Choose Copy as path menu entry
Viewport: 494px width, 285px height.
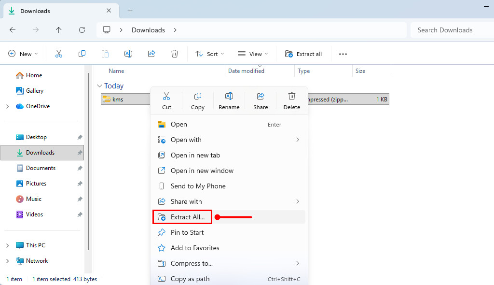tap(190, 279)
